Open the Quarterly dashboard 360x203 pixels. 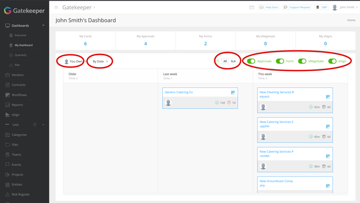point(20,55)
